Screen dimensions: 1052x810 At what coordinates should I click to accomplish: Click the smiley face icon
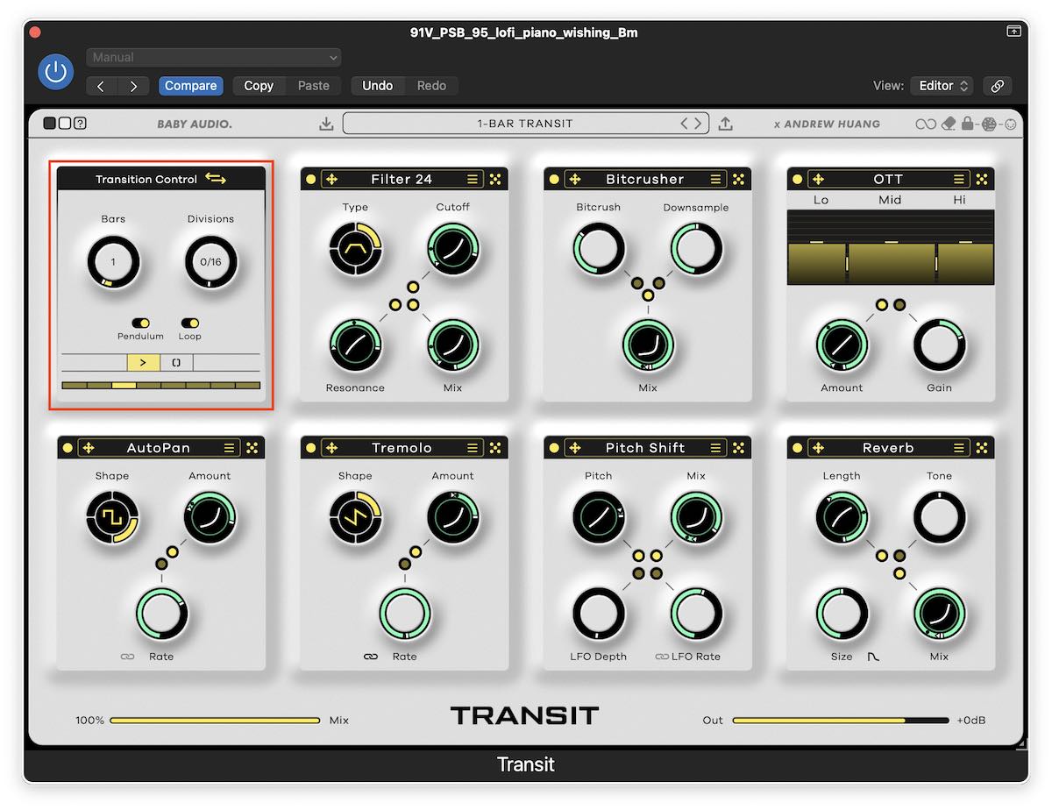click(1010, 124)
